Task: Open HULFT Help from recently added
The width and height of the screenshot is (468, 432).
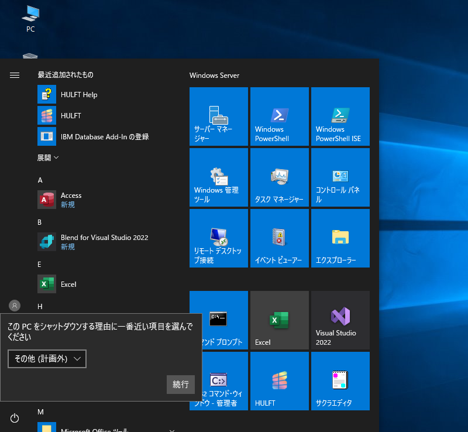Action: pyautogui.click(x=108, y=94)
